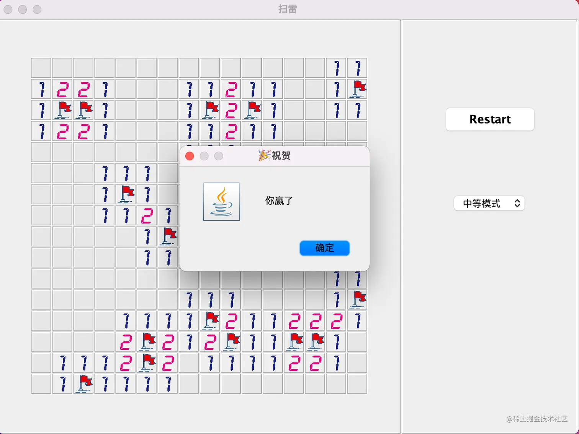Click the flag in row 14, column 10
This screenshot has height=434, width=579.
(x=231, y=342)
